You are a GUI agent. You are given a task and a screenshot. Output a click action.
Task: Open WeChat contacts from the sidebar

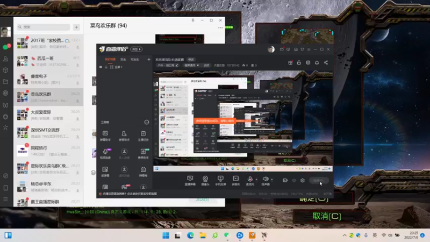tap(5, 59)
